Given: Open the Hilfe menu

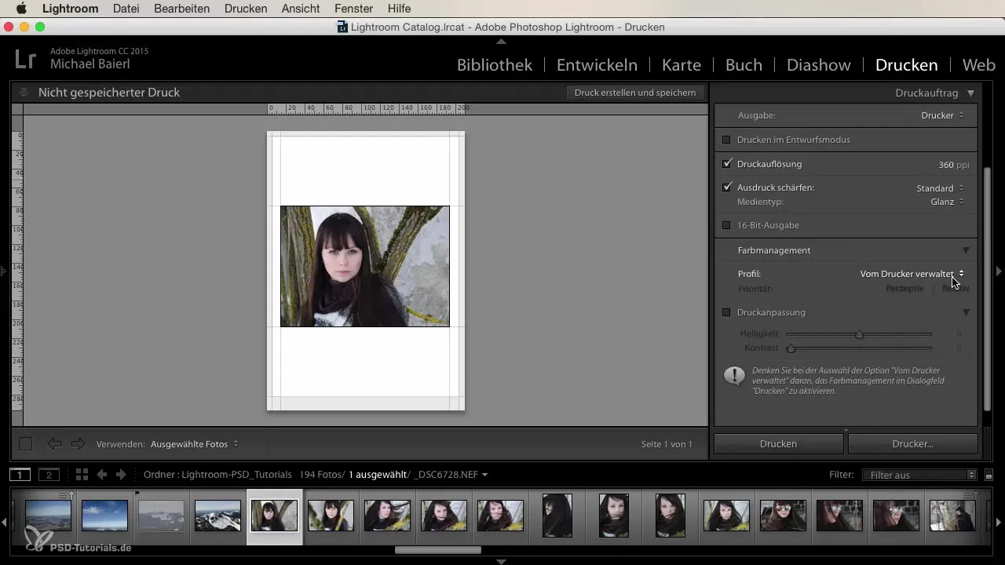Looking at the screenshot, I should [x=399, y=9].
